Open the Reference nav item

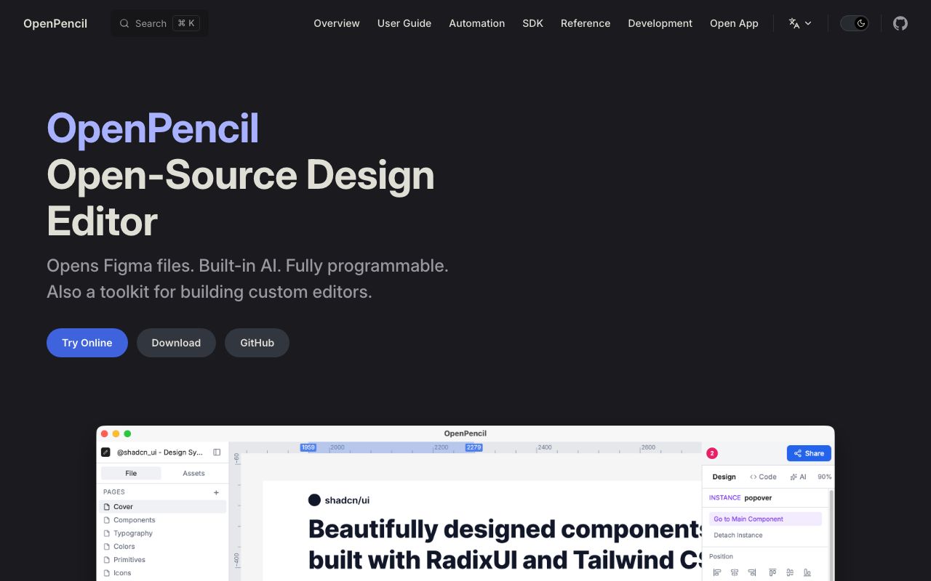(x=586, y=23)
